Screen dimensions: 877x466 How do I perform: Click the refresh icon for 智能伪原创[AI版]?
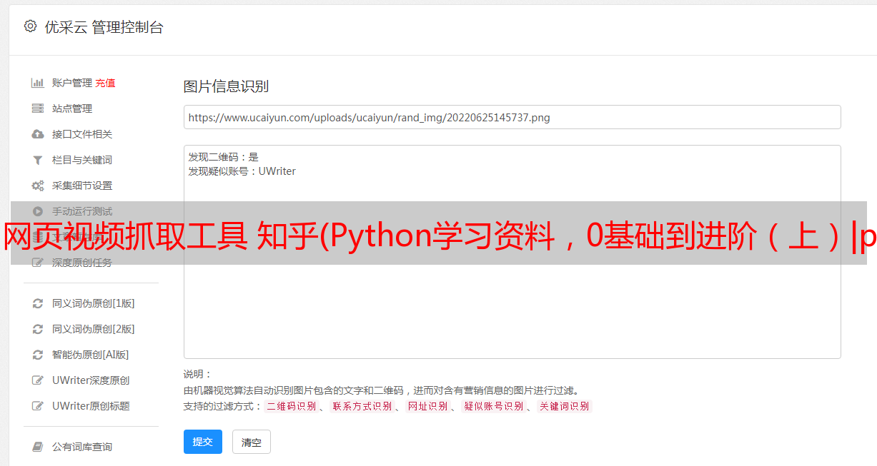pyautogui.click(x=38, y=355)
